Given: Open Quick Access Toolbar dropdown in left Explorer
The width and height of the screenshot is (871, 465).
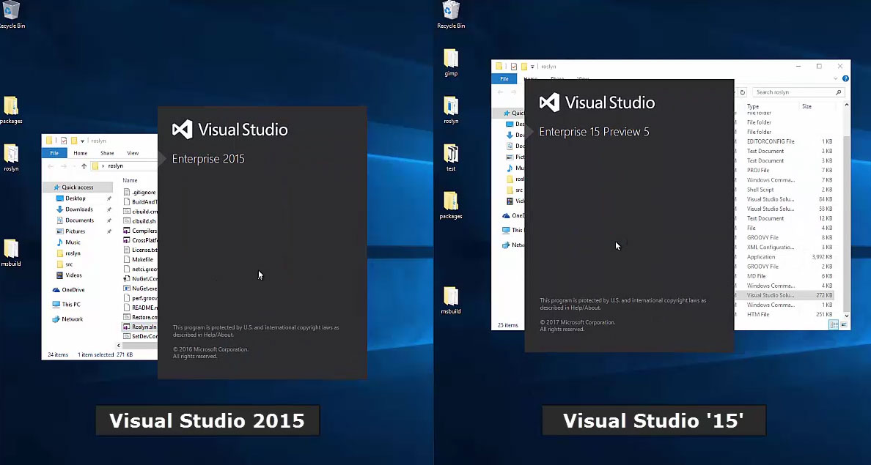Looking at the screenshot, I should click(83, 141).
